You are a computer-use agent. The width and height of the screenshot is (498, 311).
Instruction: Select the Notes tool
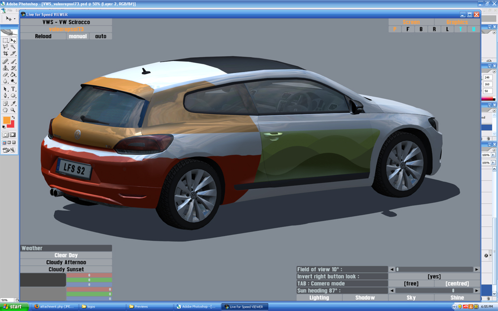tap(5, 104)
